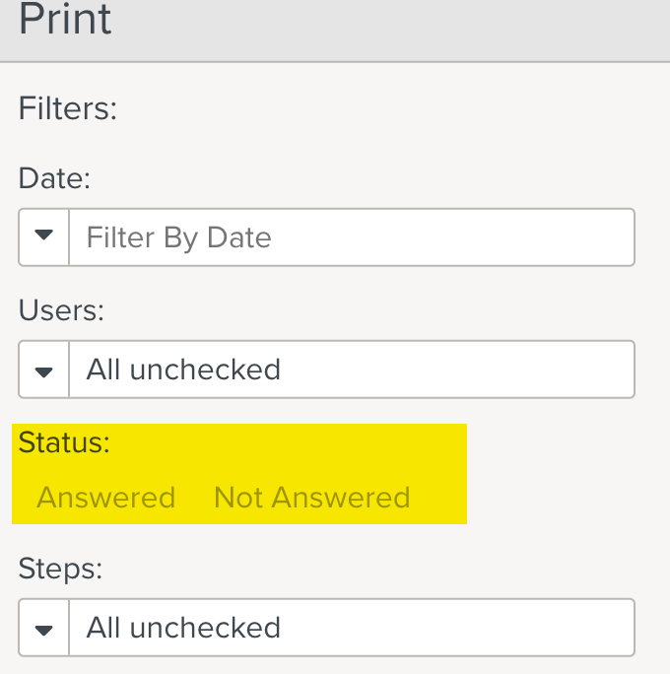The image size is (670, 674).
Task: Click the caret icon beside Filter By Date
Action: (x=43, y=236)
